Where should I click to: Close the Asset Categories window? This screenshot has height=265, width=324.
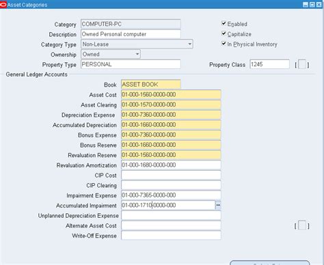point(319,5)
